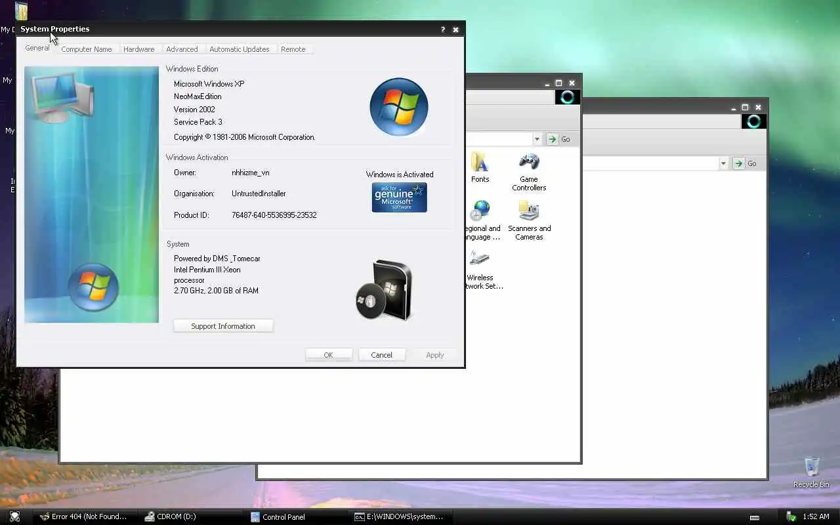This screenshot has width=840, height=525.
Task: Click the genuine Microsoft software badge
Action: pyautogui.click(x=399, y=198)
